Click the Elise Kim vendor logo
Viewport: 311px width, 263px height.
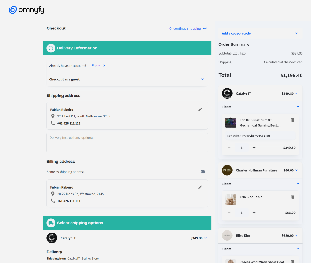[x=227, y=235]
